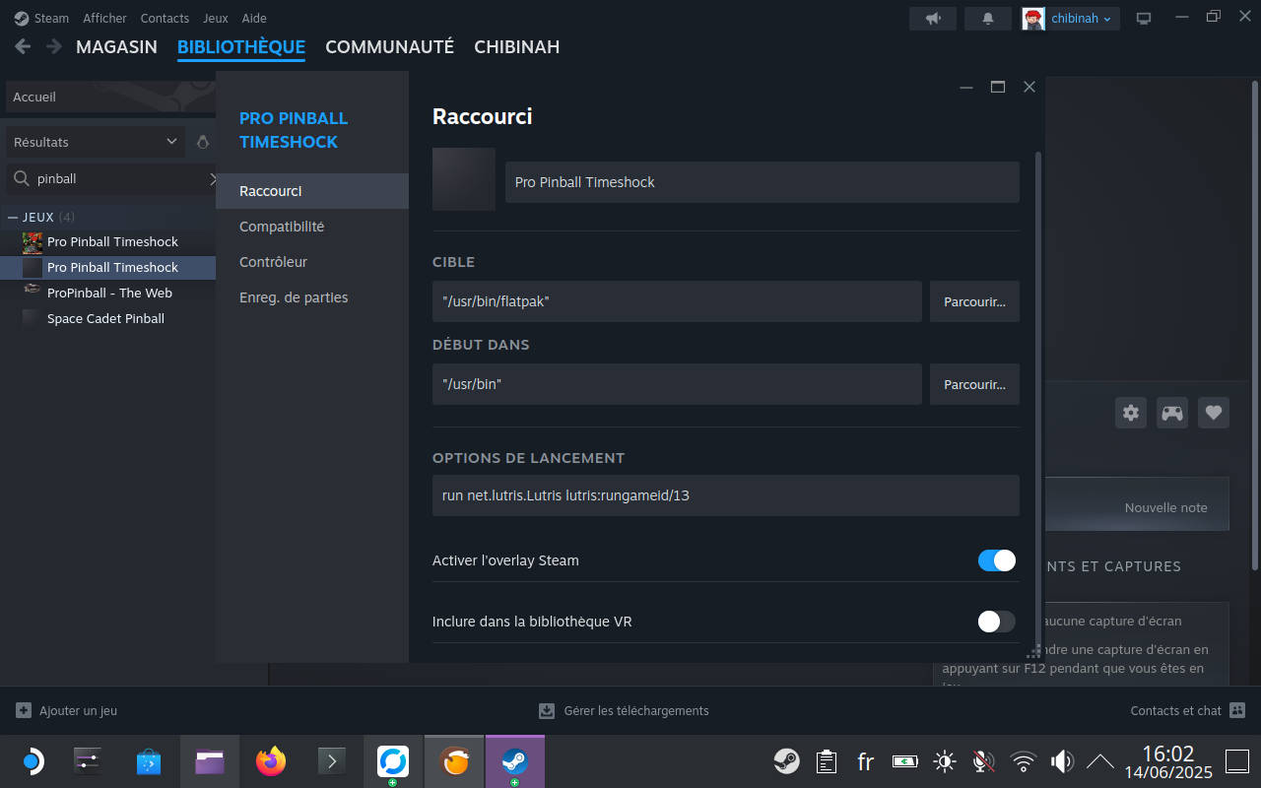
Task: Open keyboard layout fr indicator
Action: click(866, 761)
